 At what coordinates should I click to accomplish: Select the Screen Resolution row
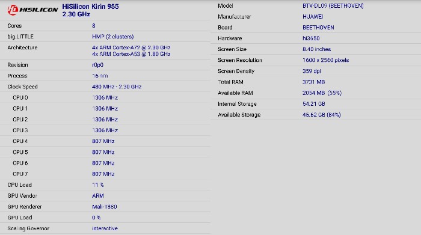(x=316, y=60)
